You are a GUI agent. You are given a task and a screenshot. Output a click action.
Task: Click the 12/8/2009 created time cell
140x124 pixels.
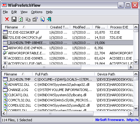tap(59, 58)
